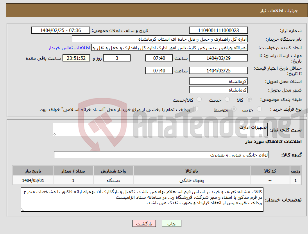The image size is (308, 234).
Task: Click the resize grip of شرح کلی نیاز box
Action: pyautogui.click(x=55, y=134)
